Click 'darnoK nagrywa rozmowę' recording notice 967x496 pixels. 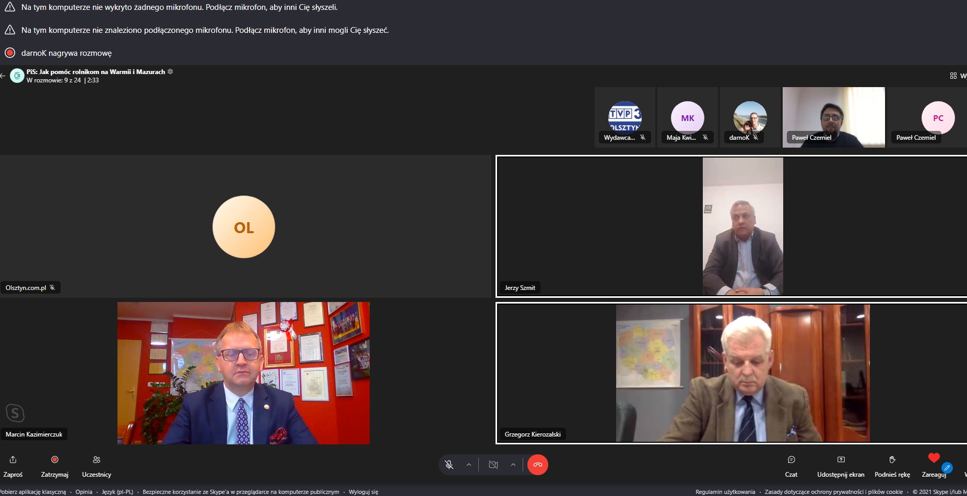[66, 53]
